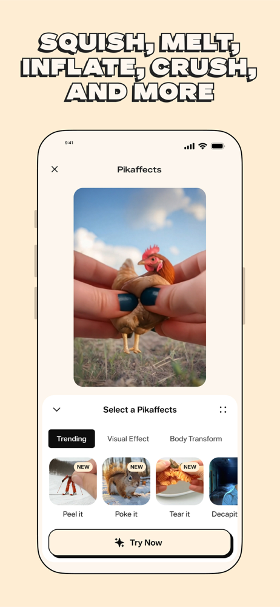
Task: Click the NEW badge on Peel it
Action: coord(83,467)
